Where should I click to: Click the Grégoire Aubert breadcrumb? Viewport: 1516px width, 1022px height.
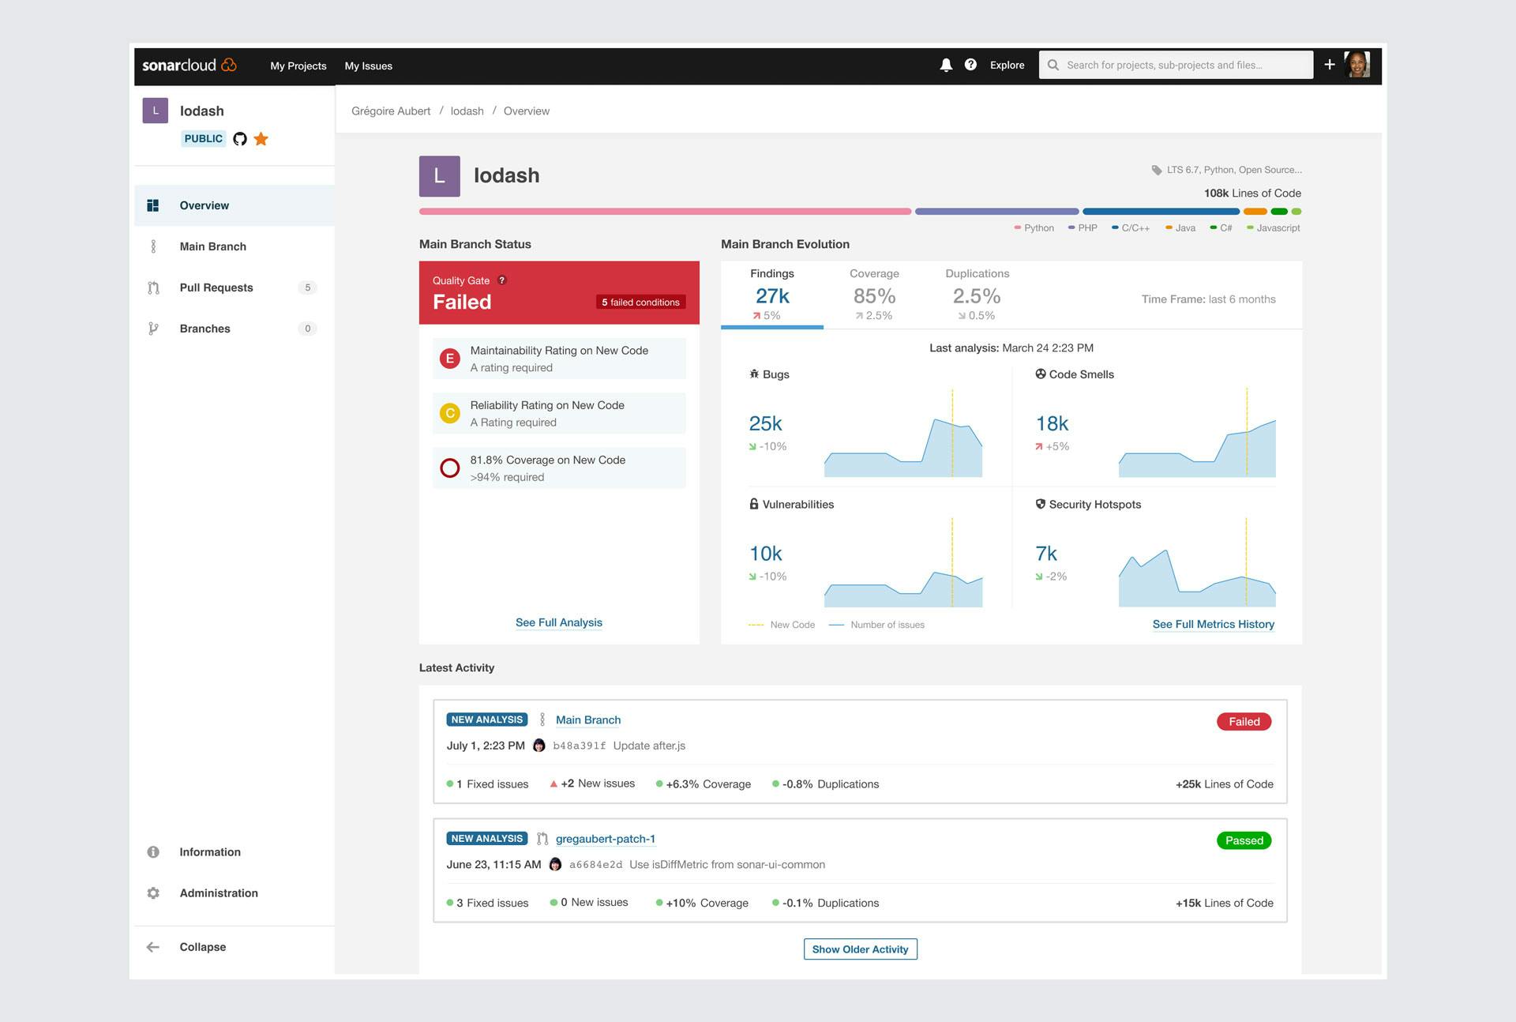pyautogui.click(x=391, y=111)
